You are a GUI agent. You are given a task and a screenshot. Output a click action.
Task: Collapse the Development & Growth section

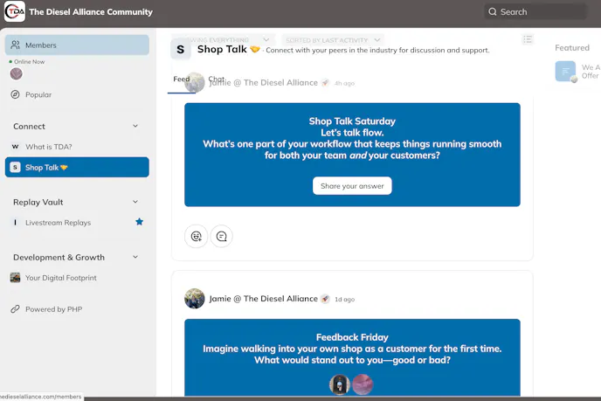[135, 257]
